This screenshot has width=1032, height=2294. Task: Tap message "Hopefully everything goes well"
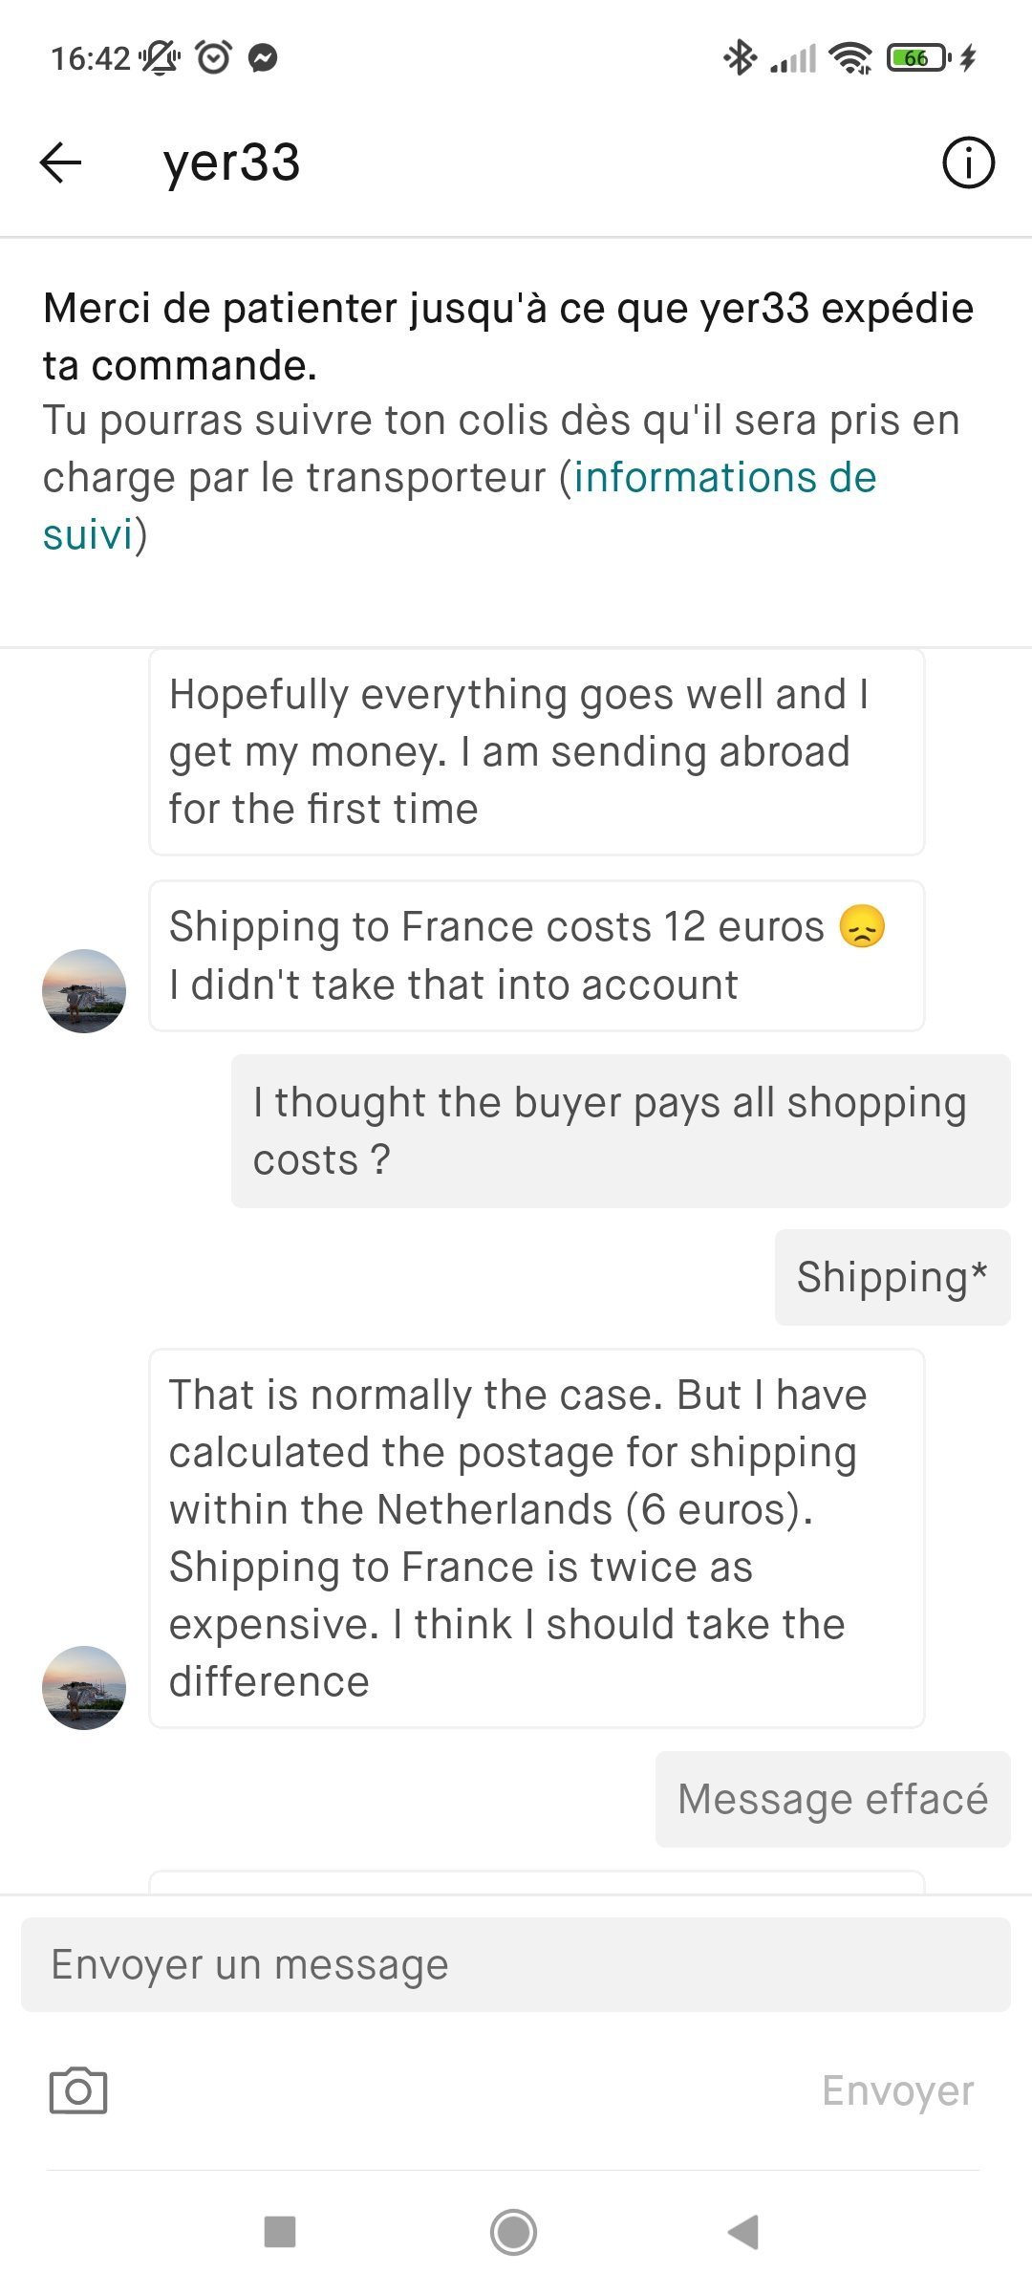click(536, 751)
